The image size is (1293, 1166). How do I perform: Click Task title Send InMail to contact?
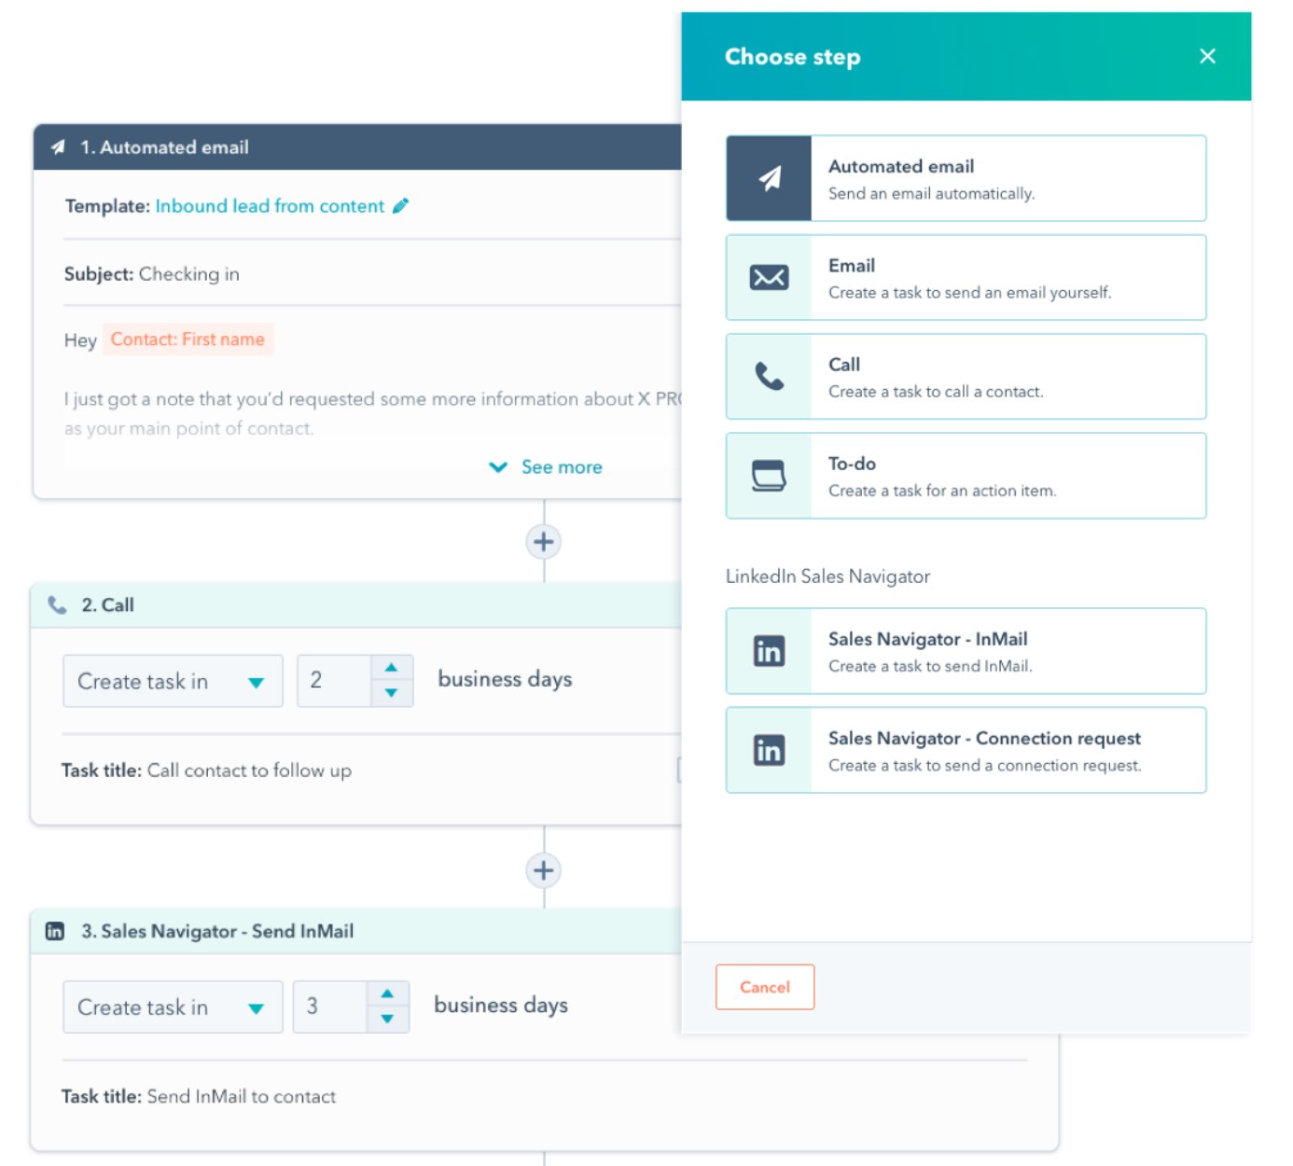(199, 1097)
